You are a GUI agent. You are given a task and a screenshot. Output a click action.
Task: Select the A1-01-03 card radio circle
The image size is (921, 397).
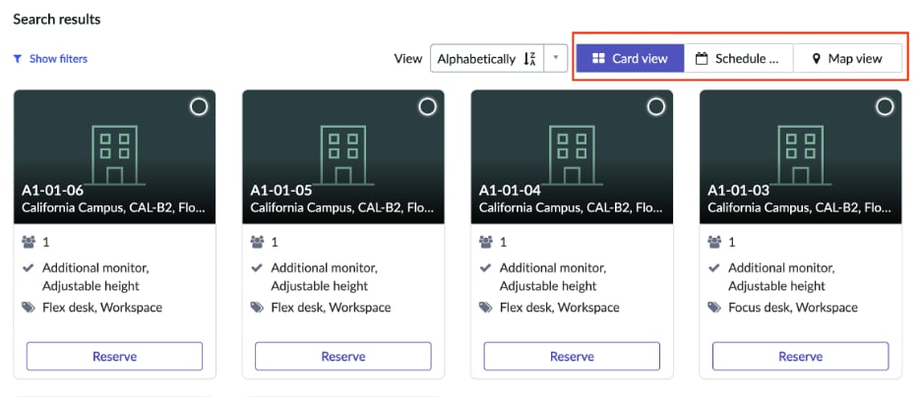(x=885, y=107)
